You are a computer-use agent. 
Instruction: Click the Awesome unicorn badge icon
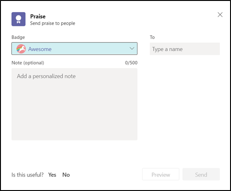point(21,49)
